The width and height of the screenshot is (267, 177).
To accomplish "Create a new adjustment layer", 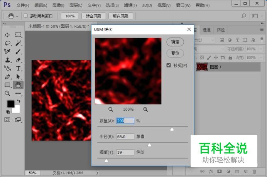I will 228,171.
